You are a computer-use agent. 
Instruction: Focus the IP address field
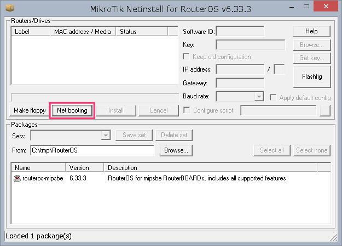point(240,69)
